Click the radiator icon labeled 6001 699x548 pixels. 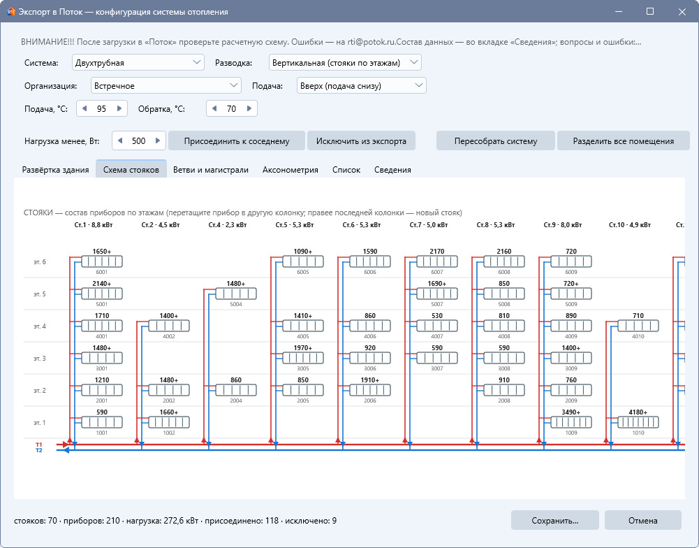(x=102, y=261)
